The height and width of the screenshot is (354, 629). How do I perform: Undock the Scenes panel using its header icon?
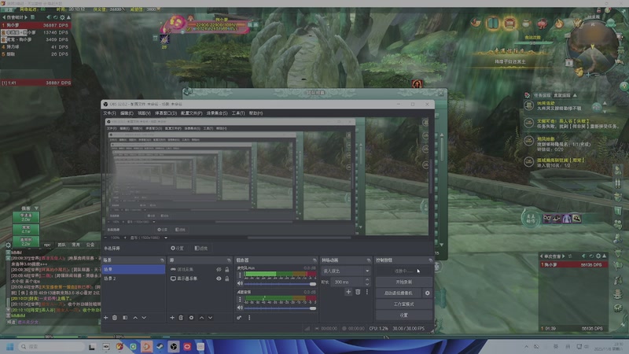[162, 260]
